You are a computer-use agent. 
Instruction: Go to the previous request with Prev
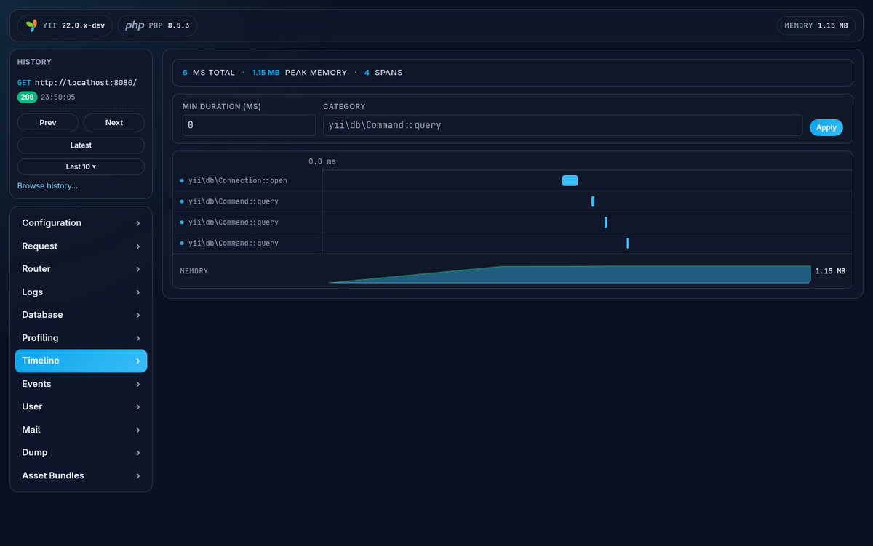(x=48, y=123)
